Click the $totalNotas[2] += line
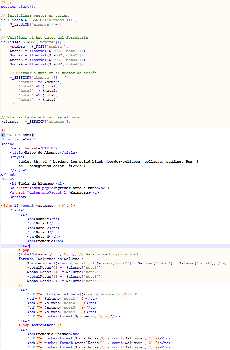This screenshot has height=350, width=230. pyautogui.click(x=65, y=276)
